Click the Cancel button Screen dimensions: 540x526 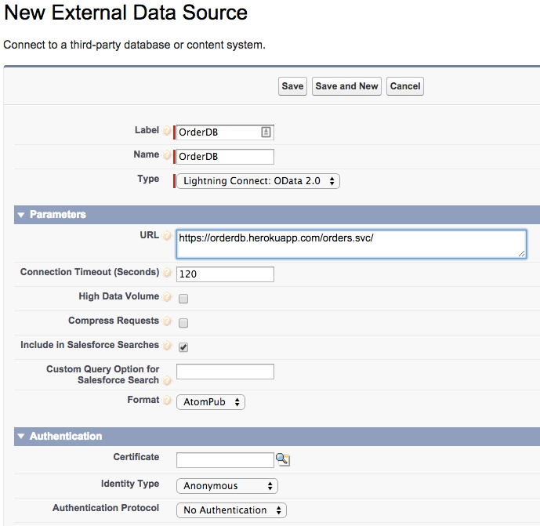pyautogui.click(x=405, y=86)
